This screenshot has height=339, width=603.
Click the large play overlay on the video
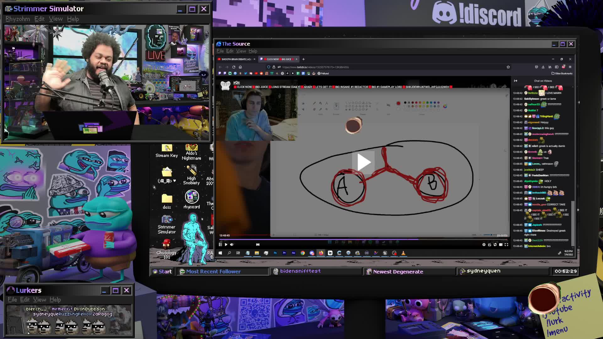[363, 162]
